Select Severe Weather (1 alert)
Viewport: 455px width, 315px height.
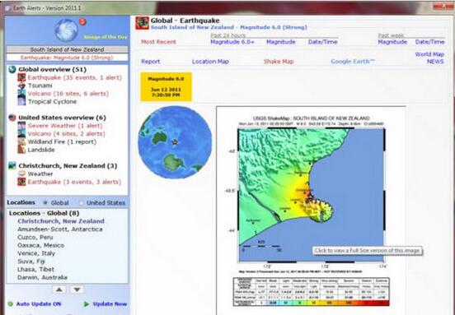[65, 126]
